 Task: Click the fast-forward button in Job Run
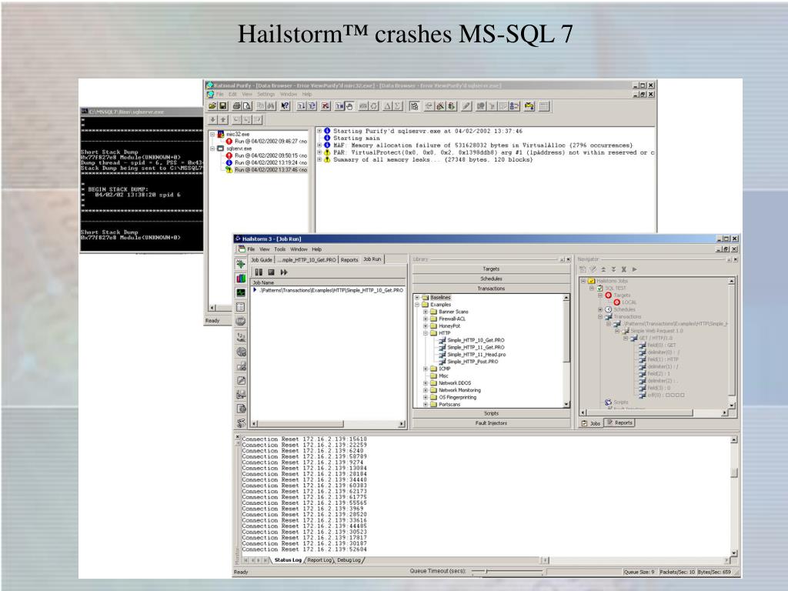284,272
